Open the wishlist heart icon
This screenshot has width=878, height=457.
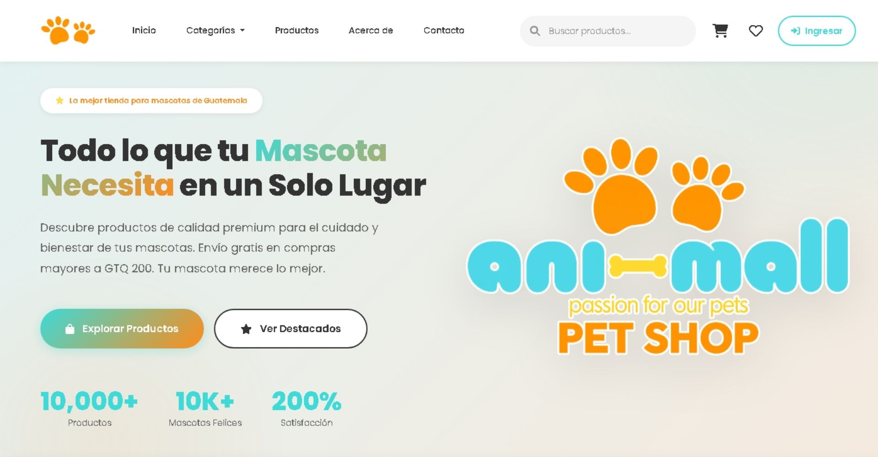pyautogui.click(x=755, y=31)
